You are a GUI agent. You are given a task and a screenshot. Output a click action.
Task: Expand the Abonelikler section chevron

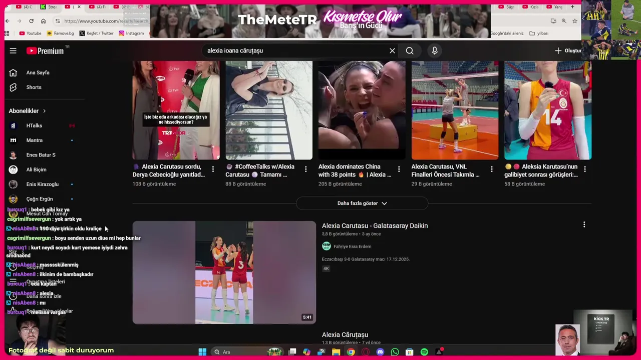[44, 111]
